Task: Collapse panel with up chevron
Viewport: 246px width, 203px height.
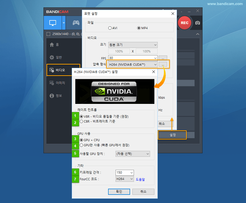Action: coord(198,34)
